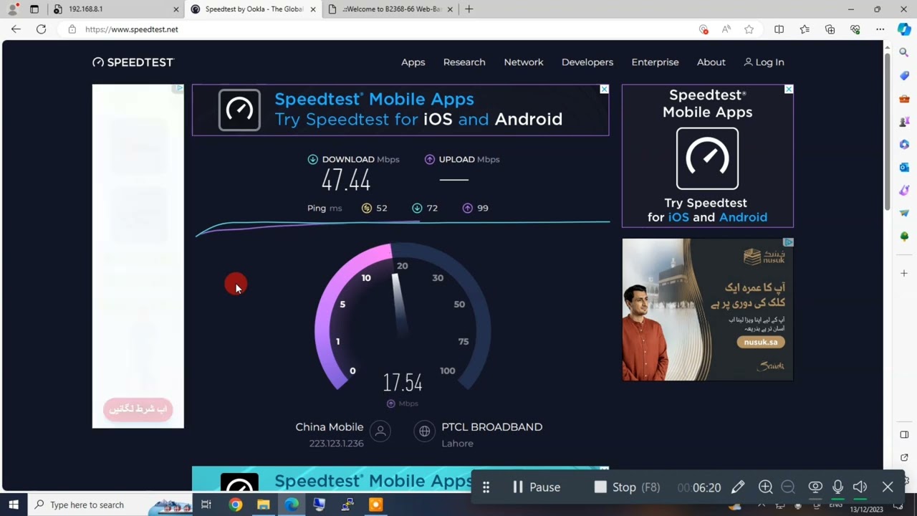Toggle the recorder webcam
The image size is (917, 516).
pos(815,487)
